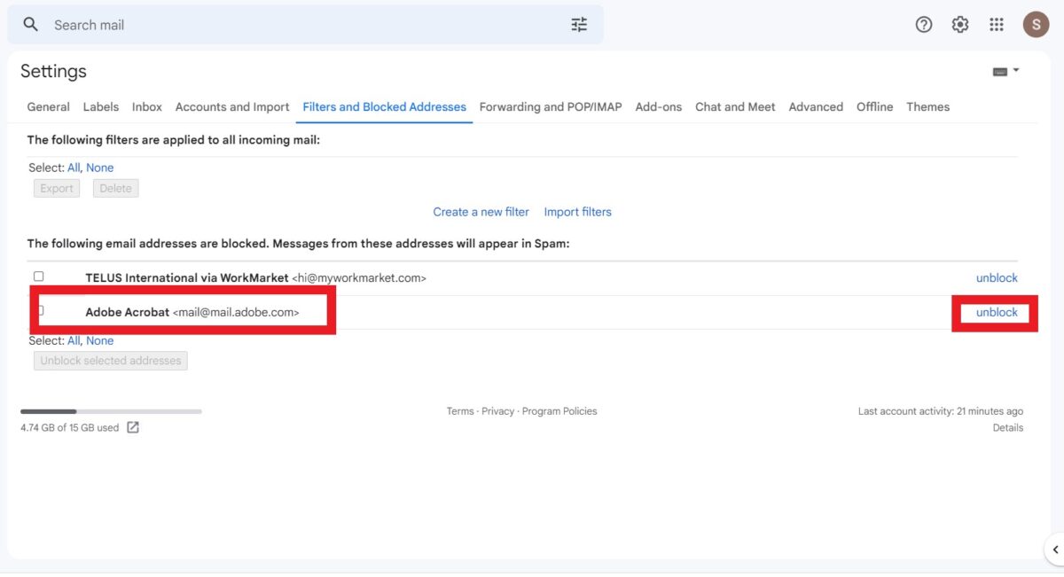Viewport: 1064px width, 577px height.
Task: Switch to the General tab
Action: 49,106
